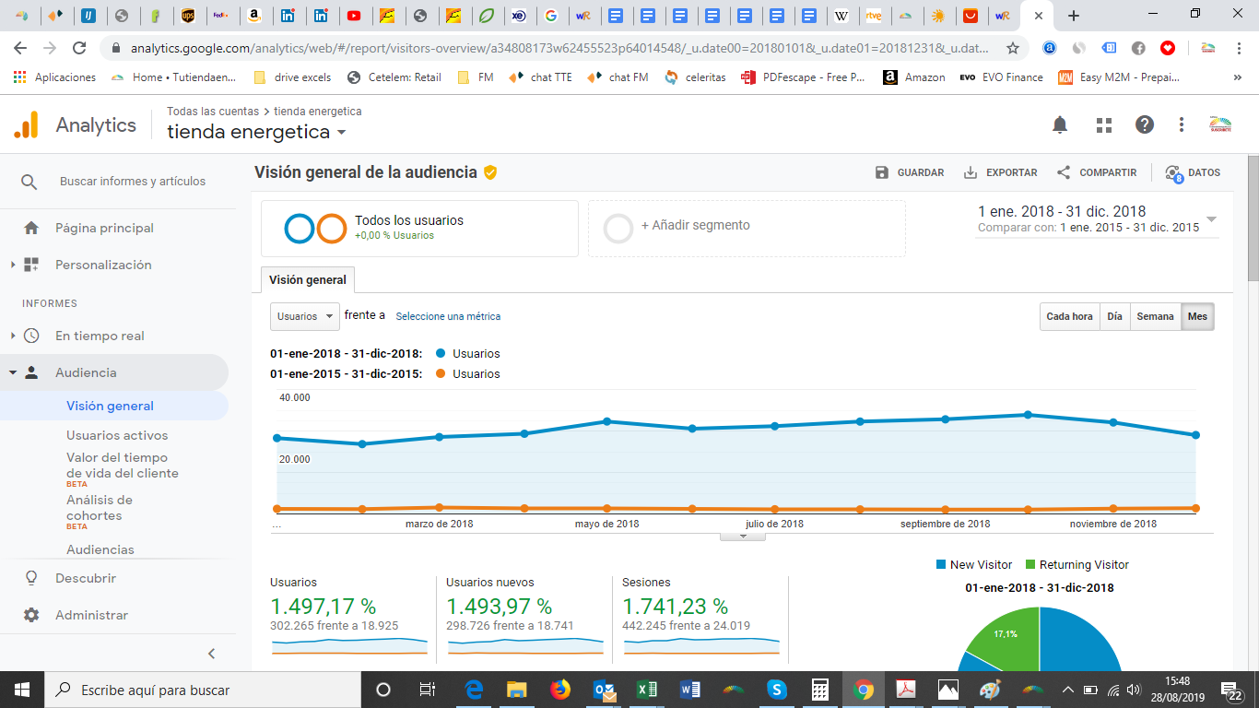Click the Seleccione una métrica link
This screenshot has height=708, width=1259.
tap(448, 316)
